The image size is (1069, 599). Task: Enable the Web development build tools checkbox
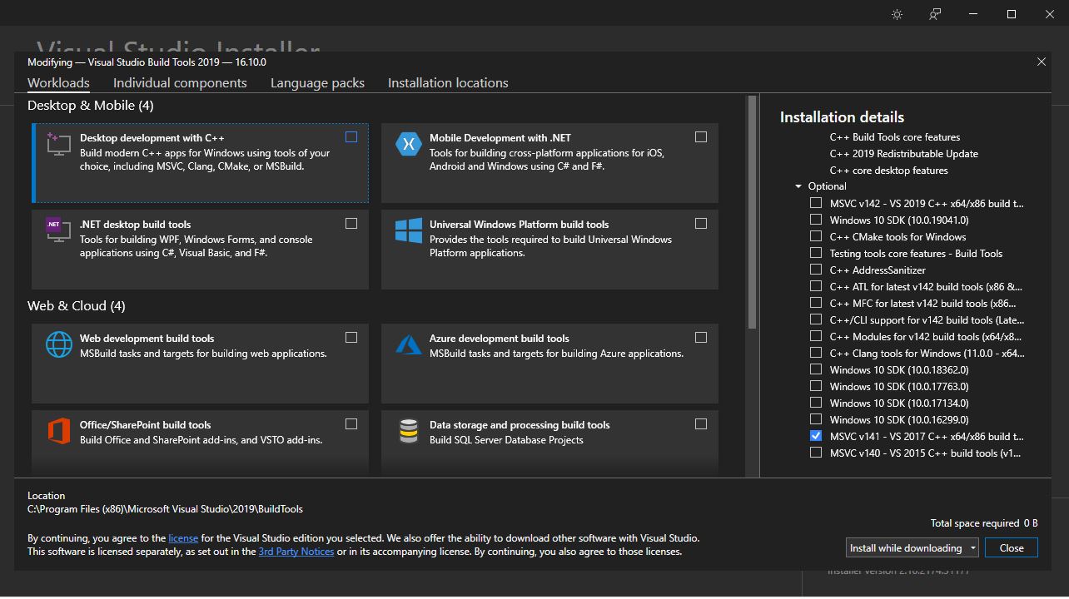[351, 338]
